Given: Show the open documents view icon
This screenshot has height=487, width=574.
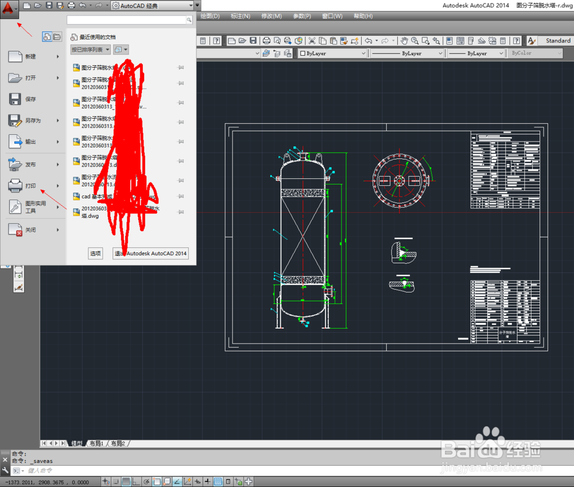Looking at the screenshot, I should 57,37.
